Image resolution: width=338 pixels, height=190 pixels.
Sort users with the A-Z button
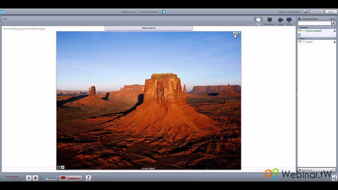(x=334, y=23)
